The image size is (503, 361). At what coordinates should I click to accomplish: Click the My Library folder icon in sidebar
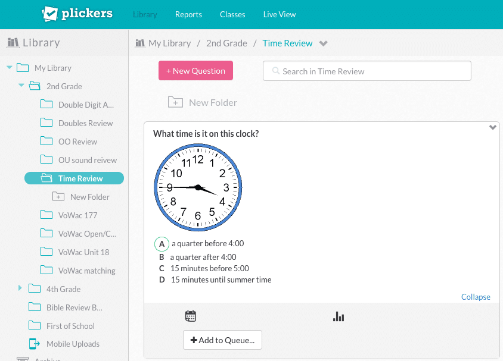(23, 68)
